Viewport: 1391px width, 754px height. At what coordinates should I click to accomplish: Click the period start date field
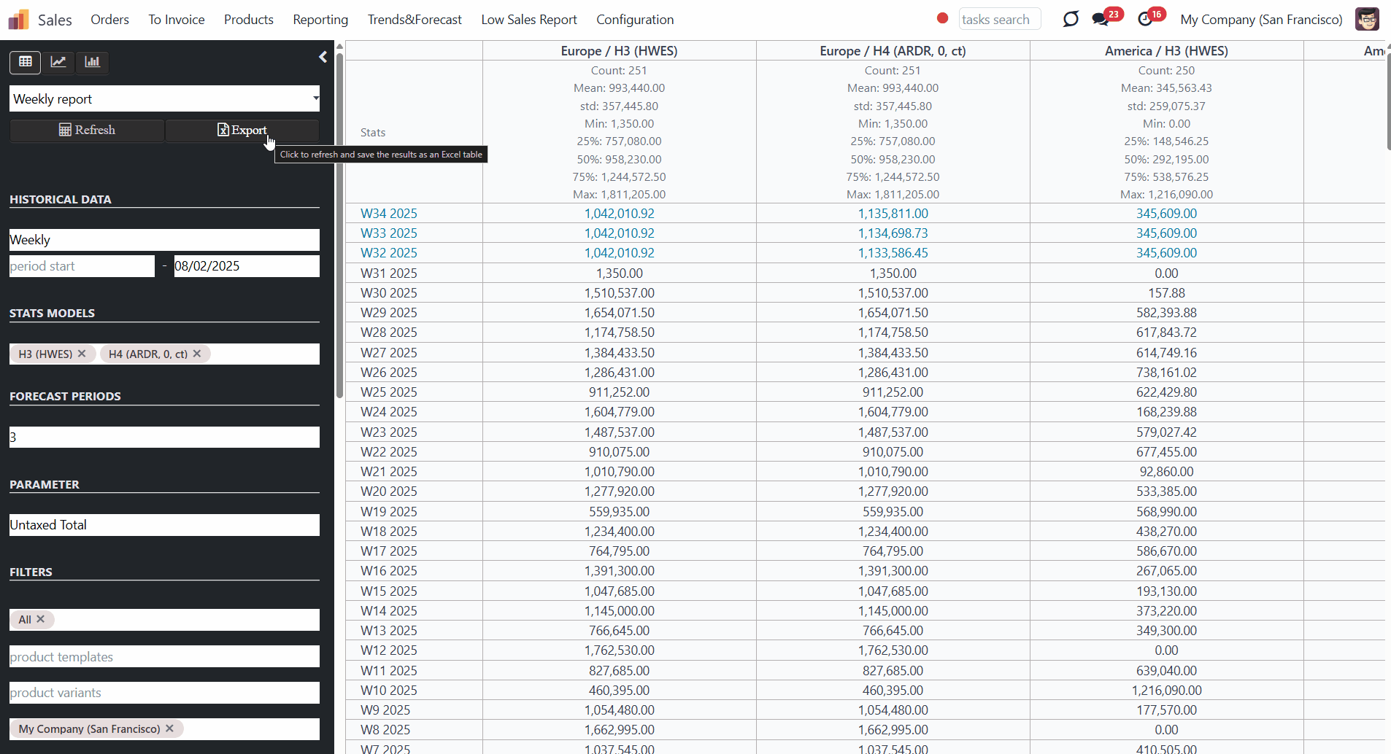pyautogui.click(x=82, y=266)
